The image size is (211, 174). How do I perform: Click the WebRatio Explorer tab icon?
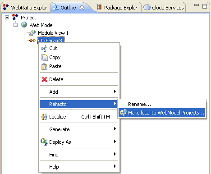pos(6,7)
